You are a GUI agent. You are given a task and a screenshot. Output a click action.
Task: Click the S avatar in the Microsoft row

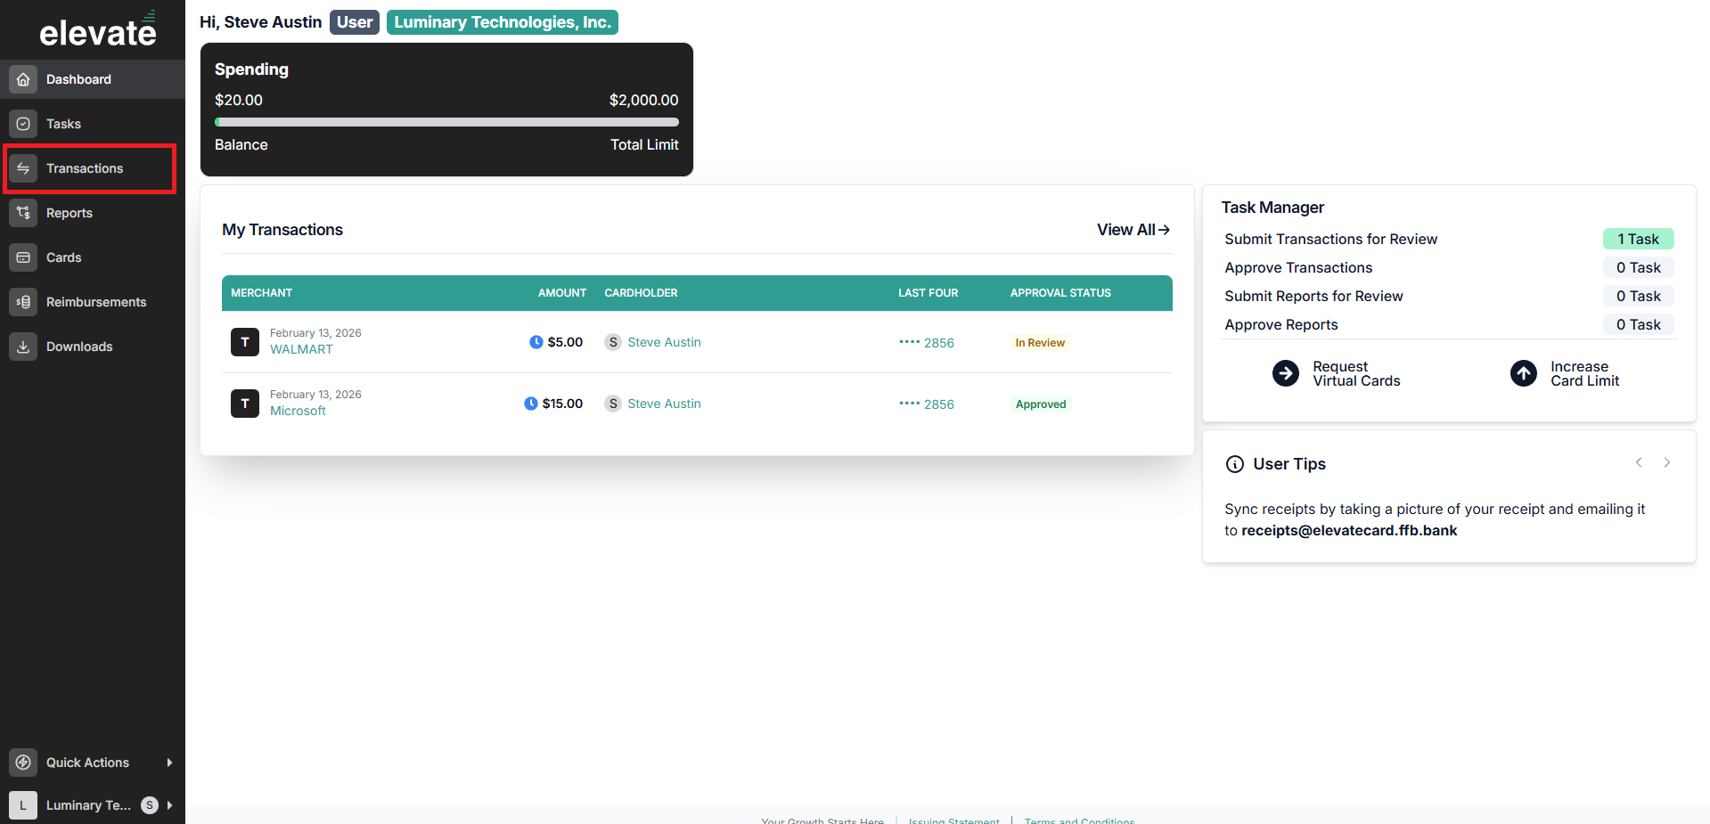613,404
